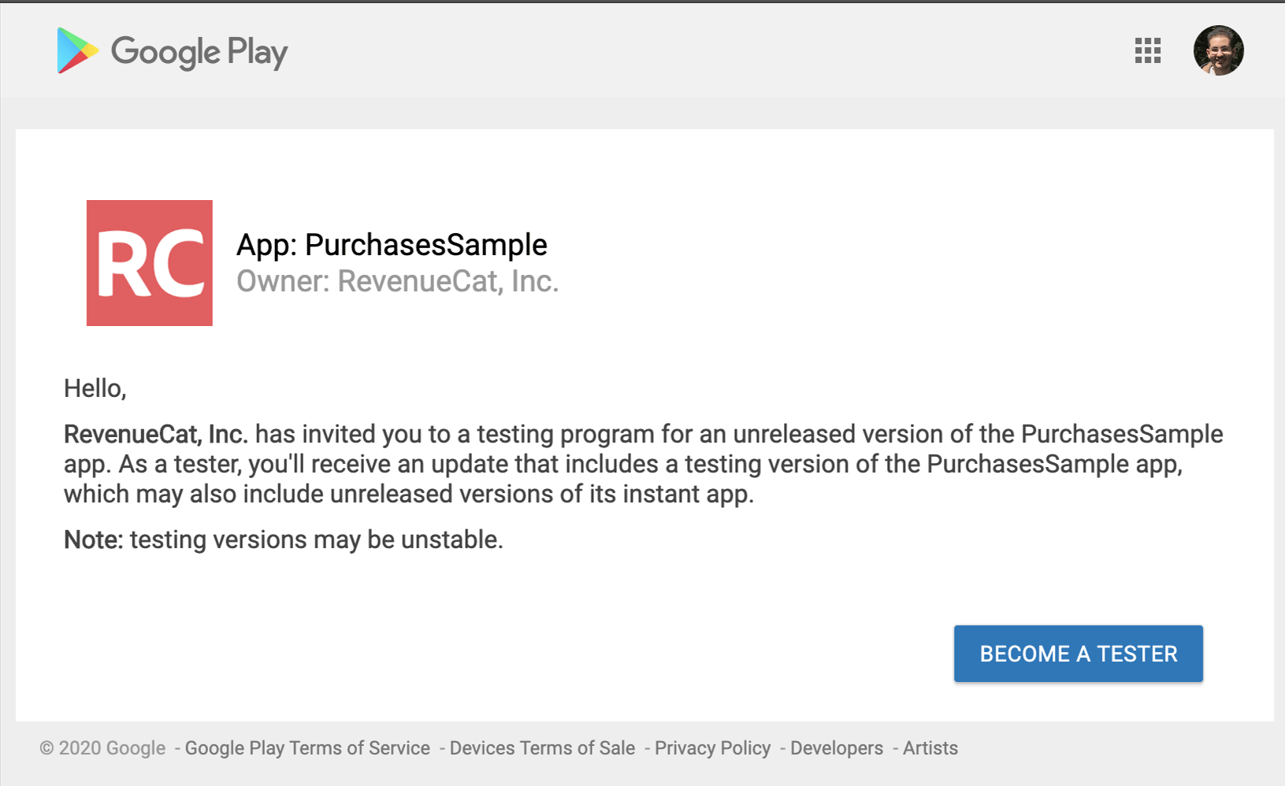Click the Owner: RevenueCat, Inc. subtitle
The width and height of the screenshot is (1285, 786).
(x=397, y=281)
